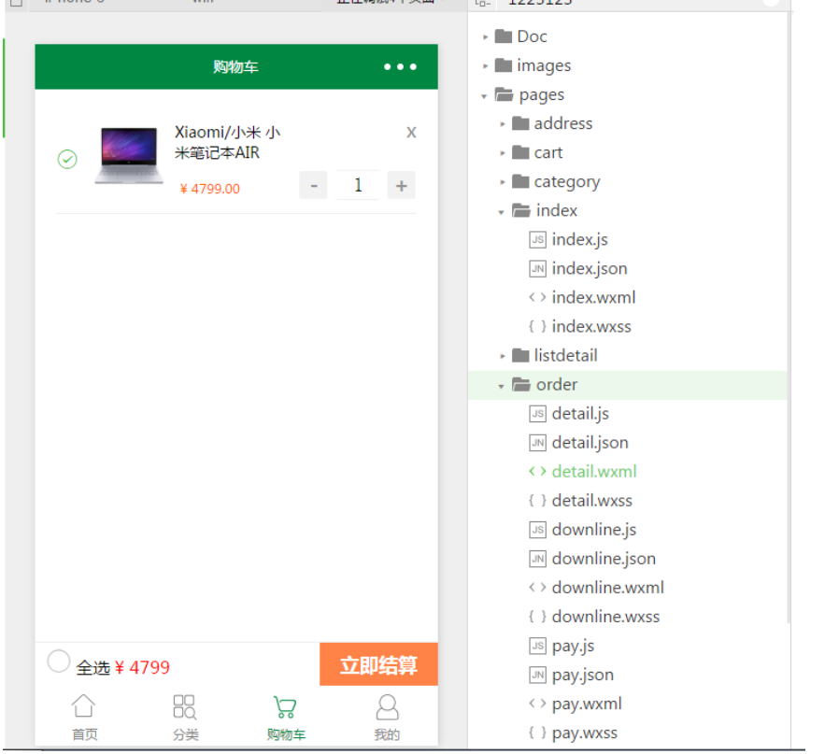
Task: Open the downline.wxml file name
Action: pos(608,587)
